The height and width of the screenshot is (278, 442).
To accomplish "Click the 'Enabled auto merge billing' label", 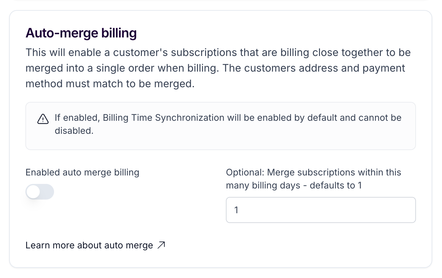I will (x=82, y=173).
